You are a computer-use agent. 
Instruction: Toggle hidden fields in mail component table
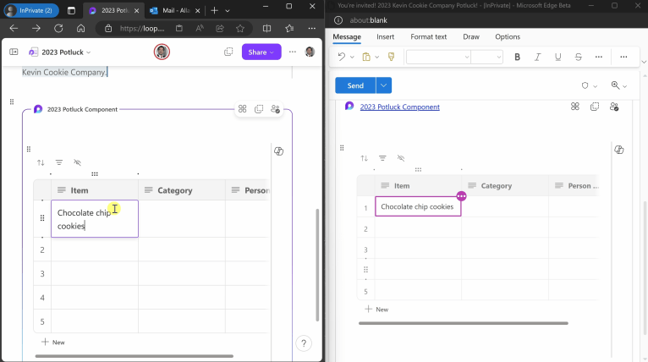tap(401, 158)
